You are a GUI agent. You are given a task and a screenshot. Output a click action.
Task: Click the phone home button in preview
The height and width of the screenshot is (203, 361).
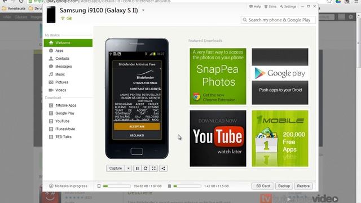pyautogui.click(x=137, y=152)
